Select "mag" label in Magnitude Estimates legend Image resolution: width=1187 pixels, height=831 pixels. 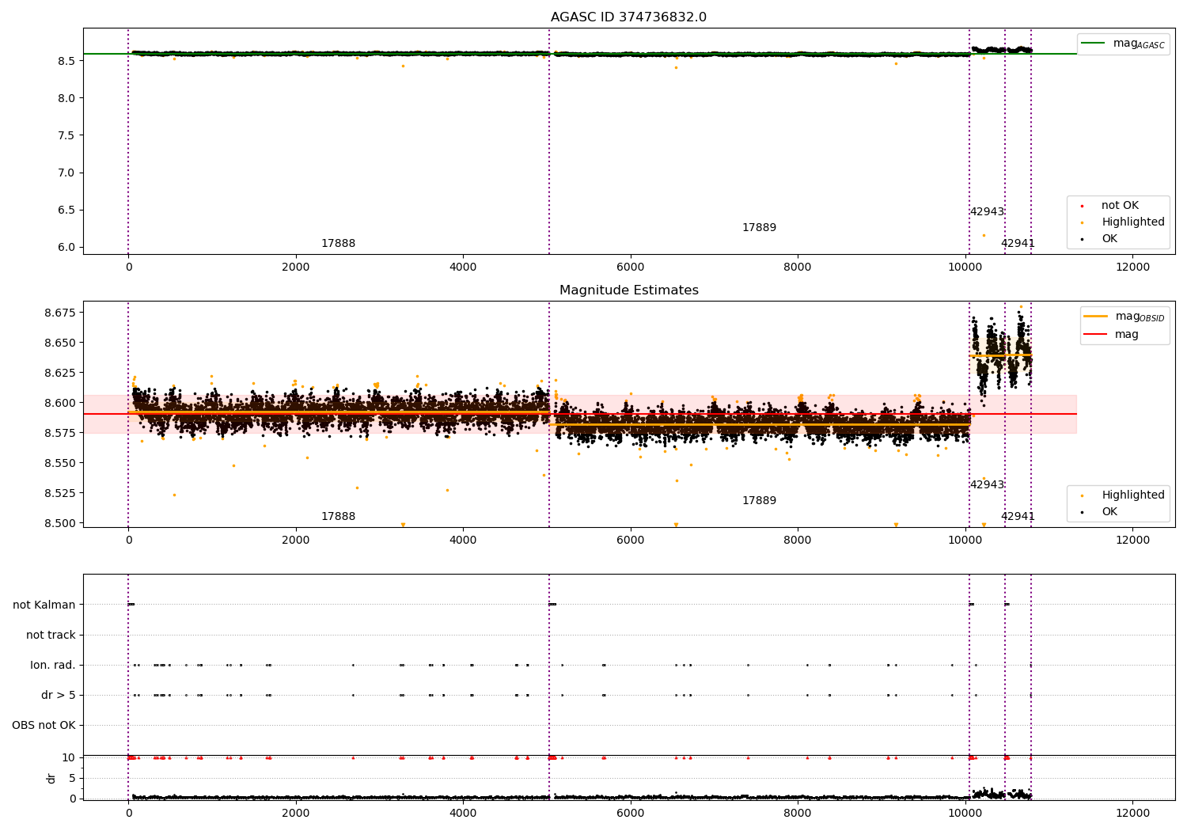pyautogui.click(x=1127, y=335)
